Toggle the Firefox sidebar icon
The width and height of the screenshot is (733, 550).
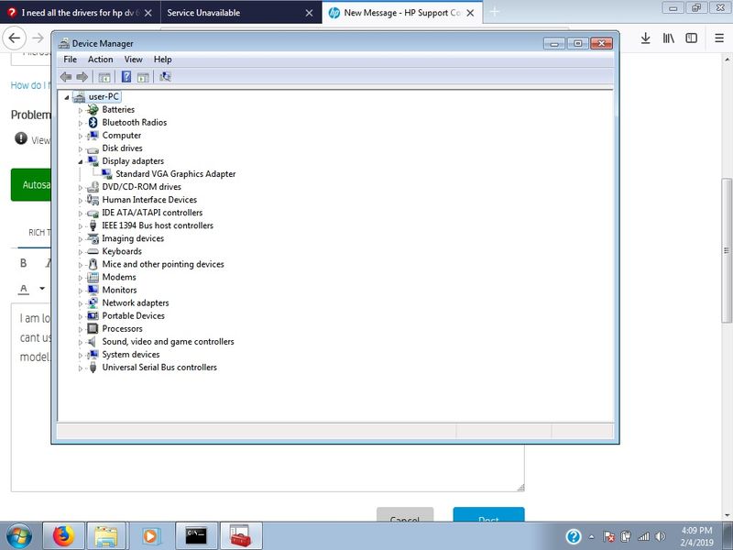(692, 38)
